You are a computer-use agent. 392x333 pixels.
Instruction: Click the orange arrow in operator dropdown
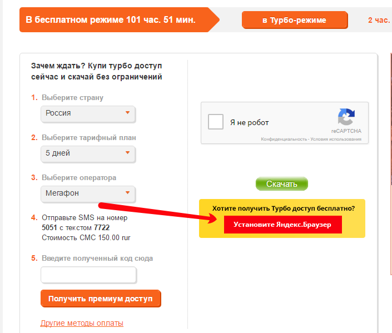127,193
